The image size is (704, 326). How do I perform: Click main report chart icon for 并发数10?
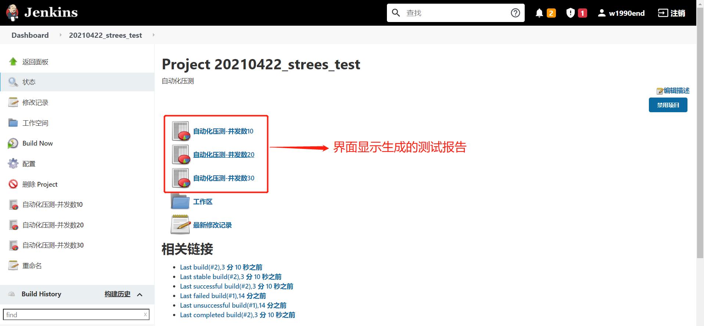click(x=181, y=131)
